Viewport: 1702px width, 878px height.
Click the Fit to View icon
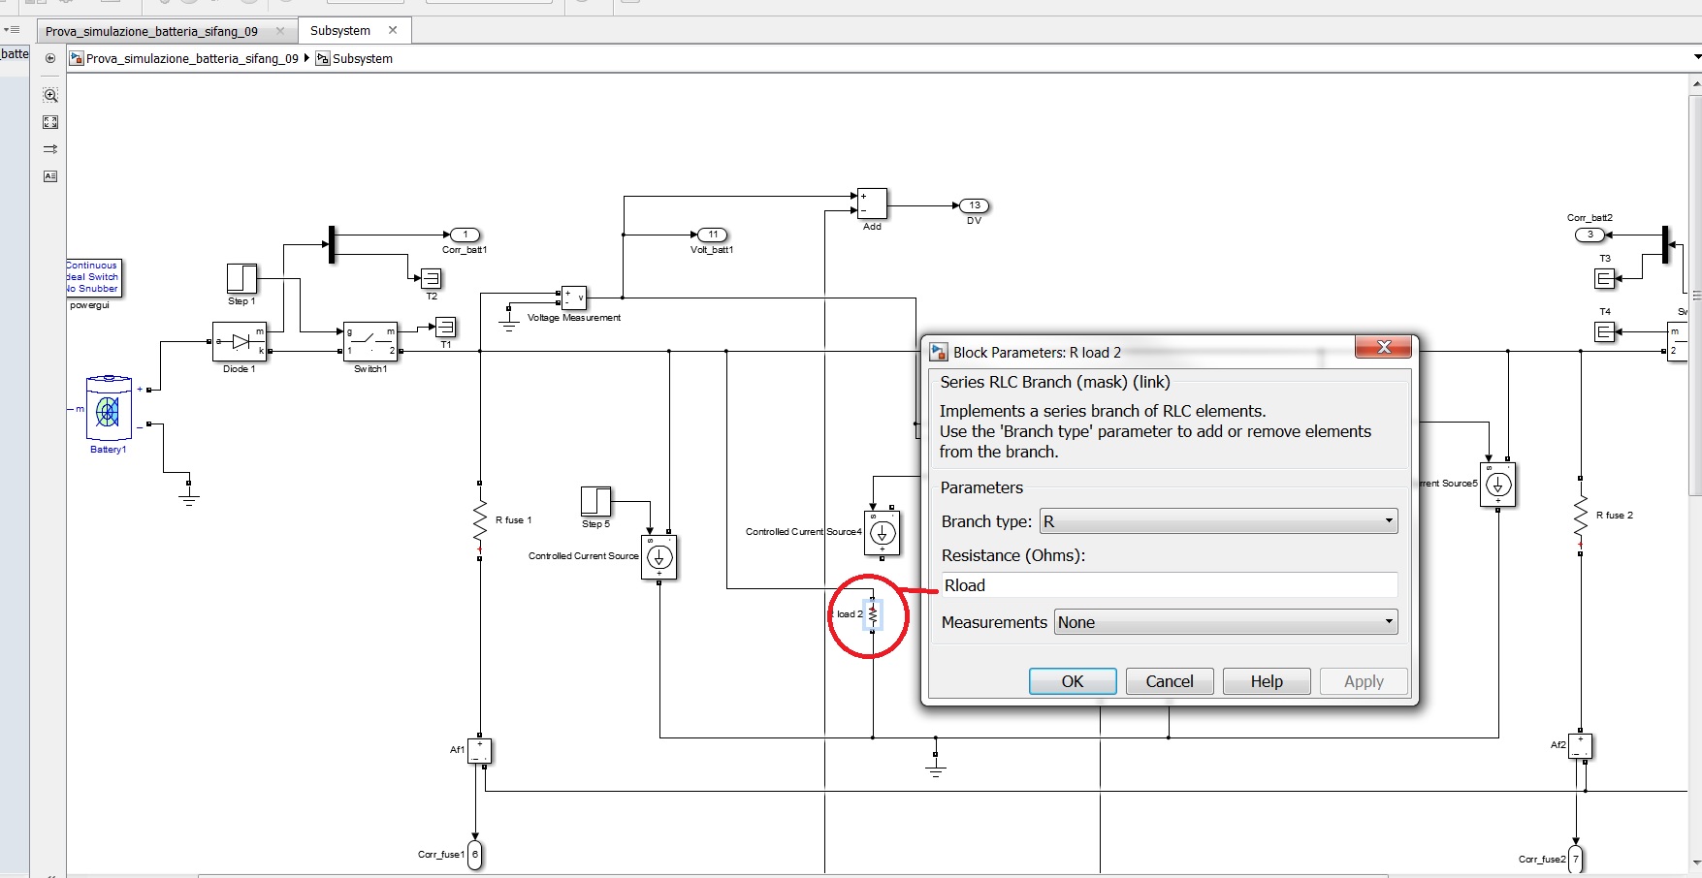click(50, 122)
